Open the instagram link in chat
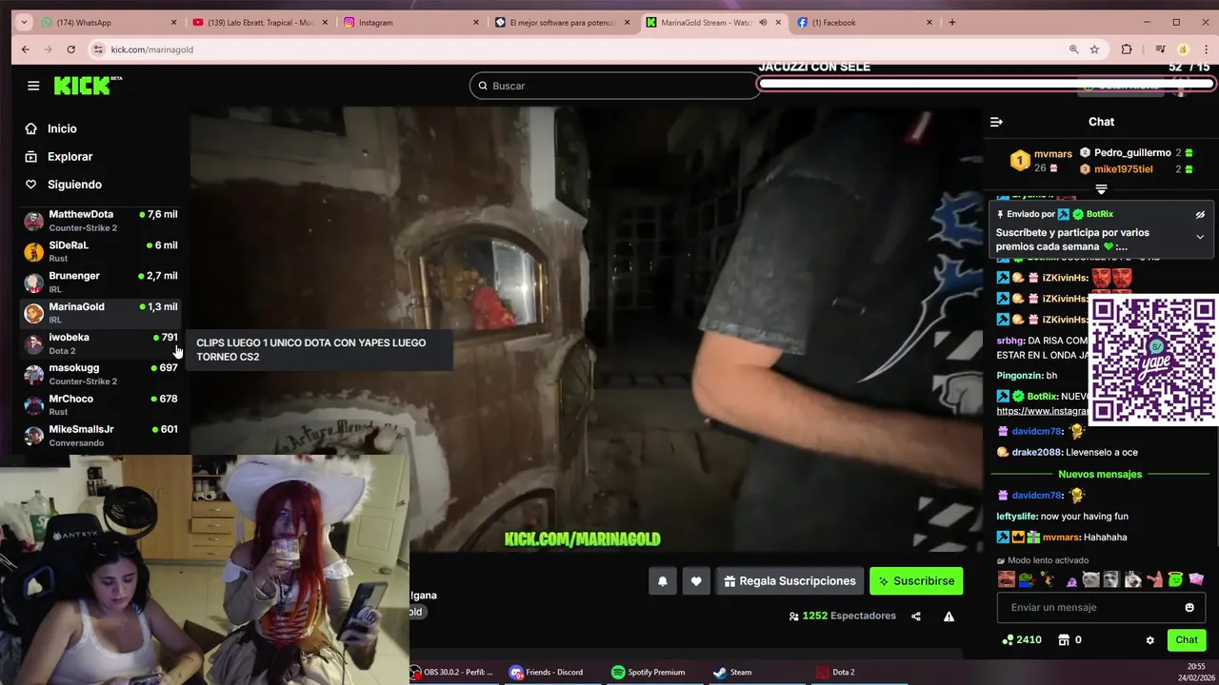Screen dimensions: 1219x685 1042,411
